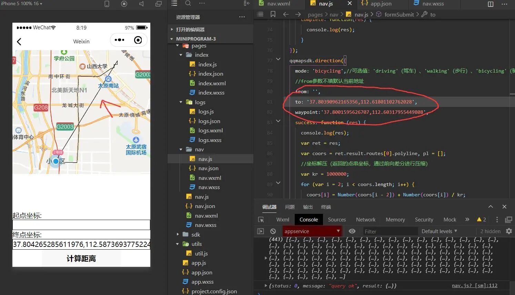Click the outline list icon beside the bookmark
Image resolution: width=515 pixels, height=295 pixels.
260,14
